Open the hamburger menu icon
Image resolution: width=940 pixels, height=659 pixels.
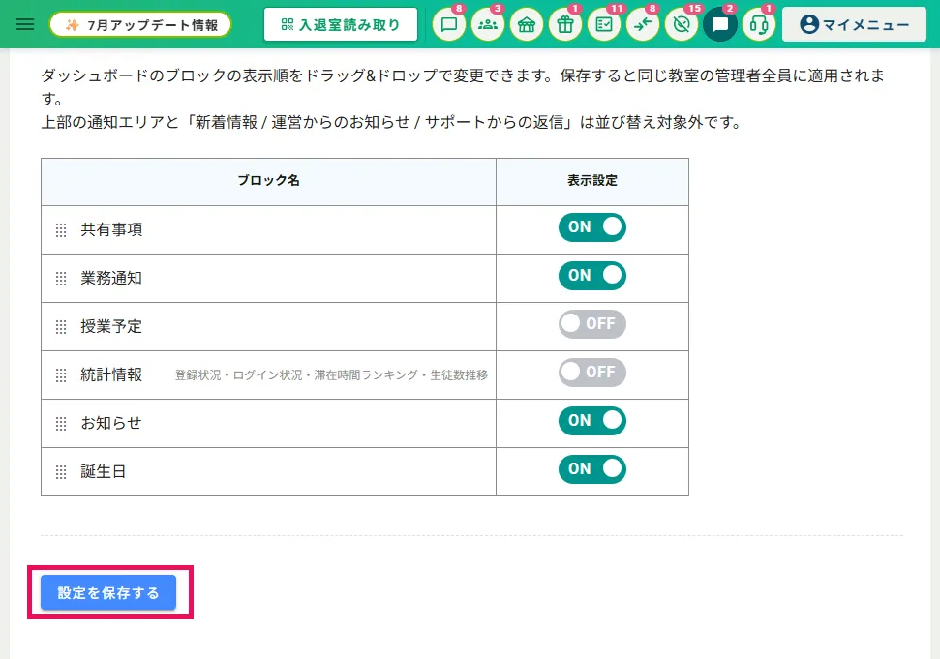click(x=24, y=24)
